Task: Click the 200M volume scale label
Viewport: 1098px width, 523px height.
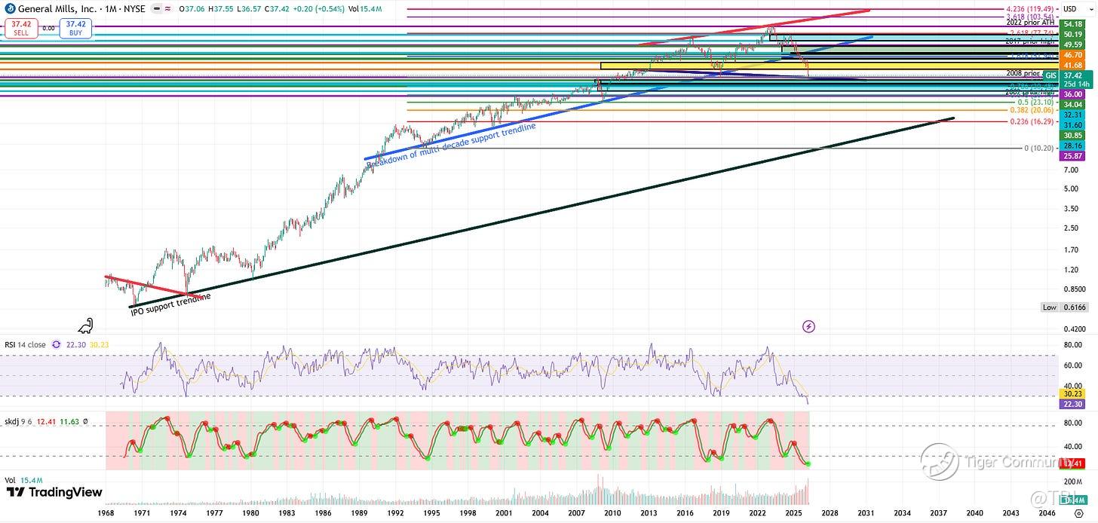Action: tap(1071, 480)
